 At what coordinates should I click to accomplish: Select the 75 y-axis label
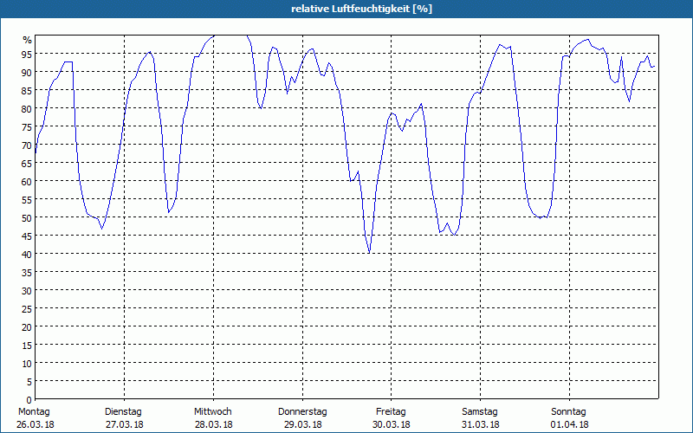28,126
